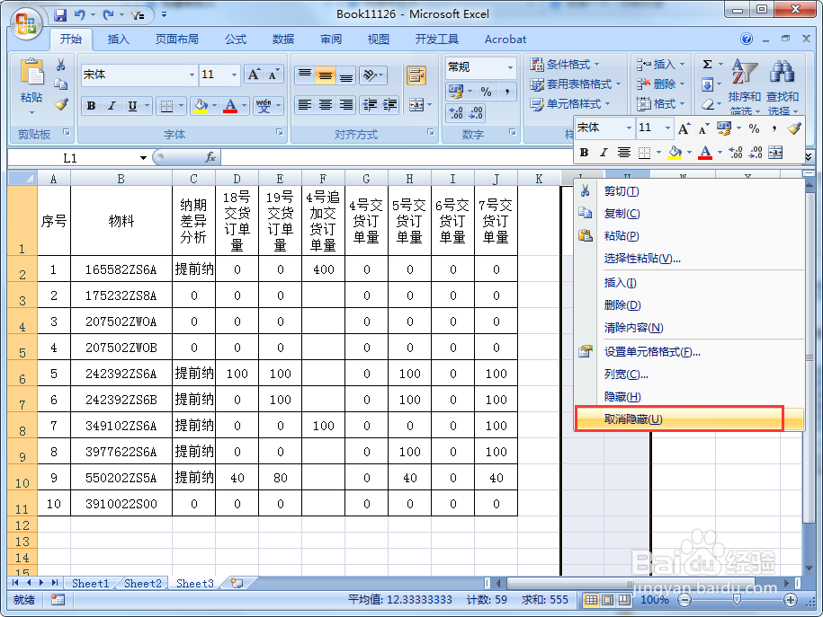The image size is (823, 617).
Task: Increase font size in ribbon
Action: click(x=254, y=75)
